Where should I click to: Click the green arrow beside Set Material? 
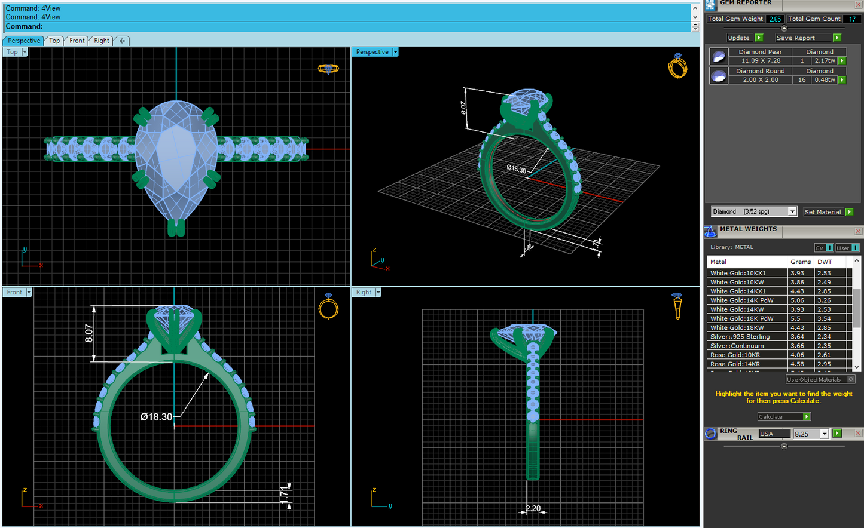click(x=849, y=212)
